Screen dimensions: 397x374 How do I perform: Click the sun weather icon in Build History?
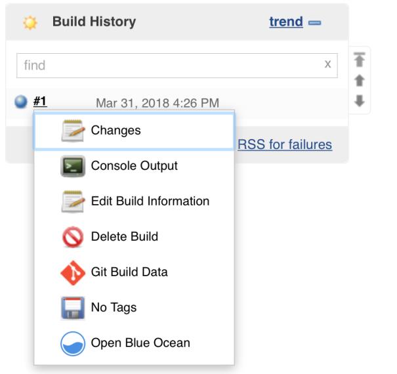point(30,22)
